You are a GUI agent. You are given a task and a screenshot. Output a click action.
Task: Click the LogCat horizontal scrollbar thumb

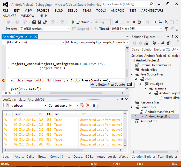click(45, 150)
